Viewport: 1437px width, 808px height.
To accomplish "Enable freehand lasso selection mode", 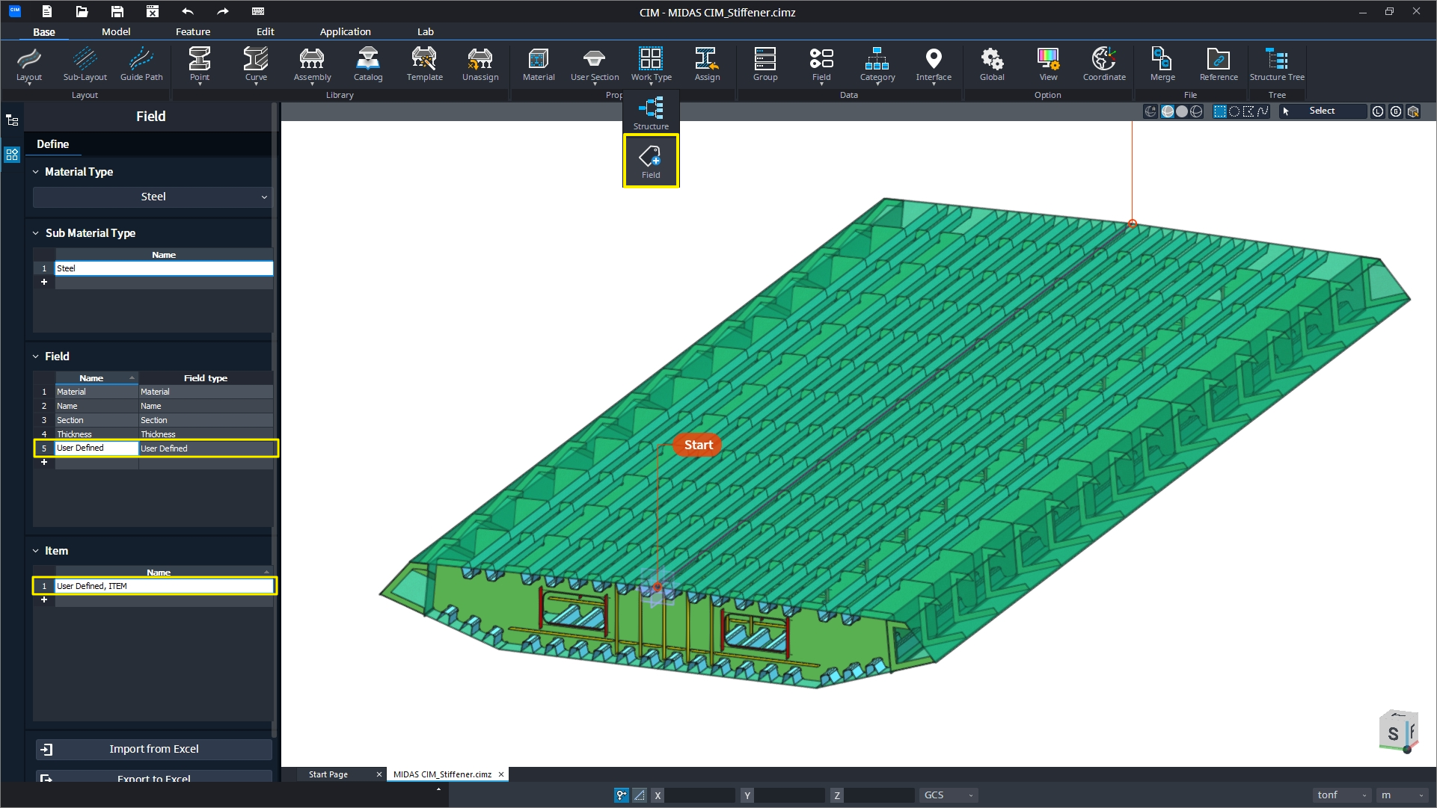I will 1263,111.
